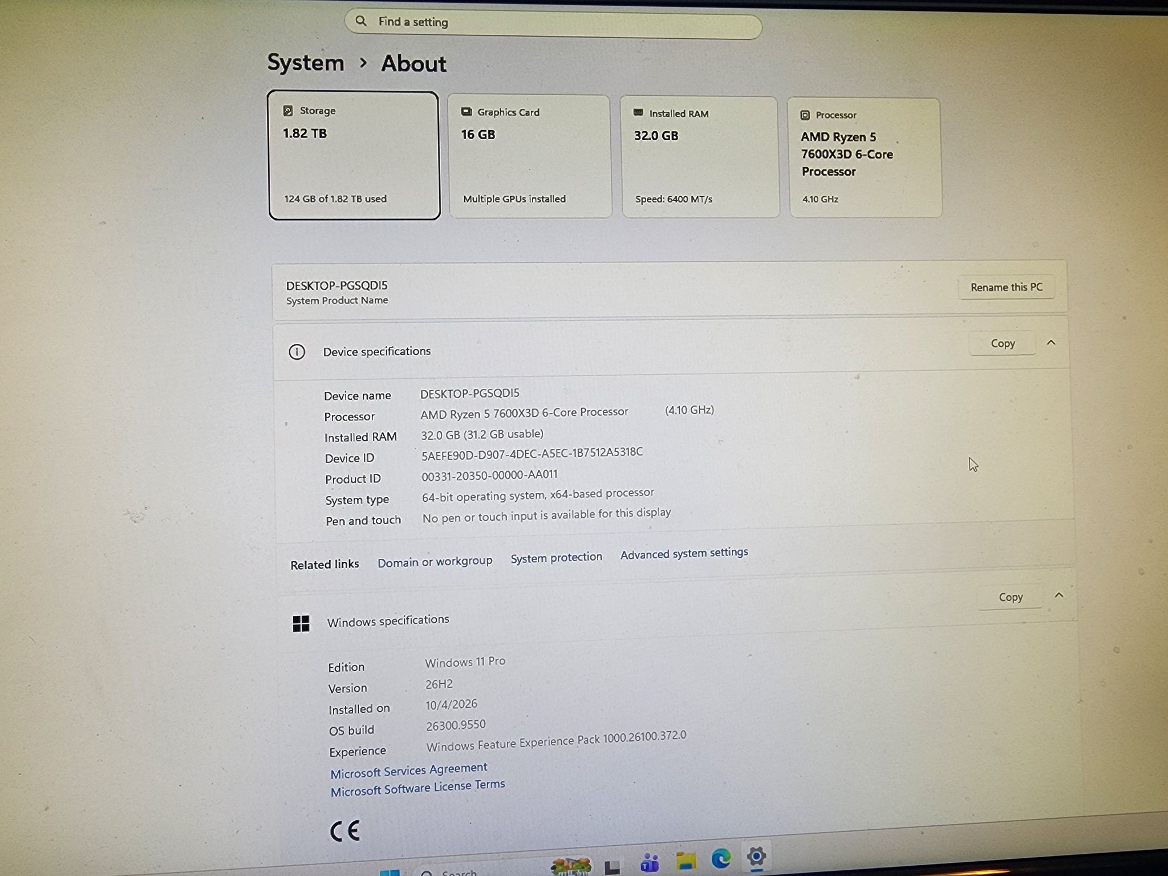
Task: Select the Graphics Card 16 GB card
Action: pyautogui.click(x=530, y=156)
